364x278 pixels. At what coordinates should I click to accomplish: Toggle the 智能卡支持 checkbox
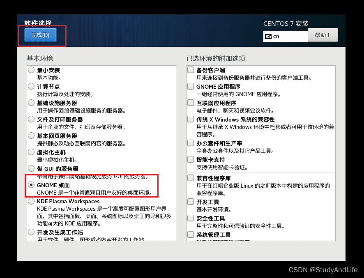click(191, 159)
